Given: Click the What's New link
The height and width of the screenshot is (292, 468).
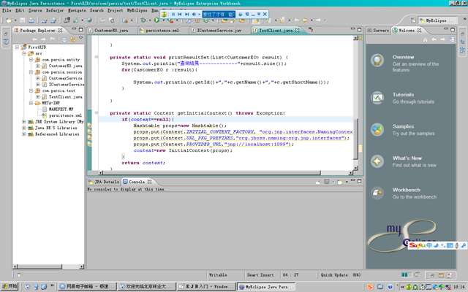Looking at the screenshot, I should [x=407, y=158].
